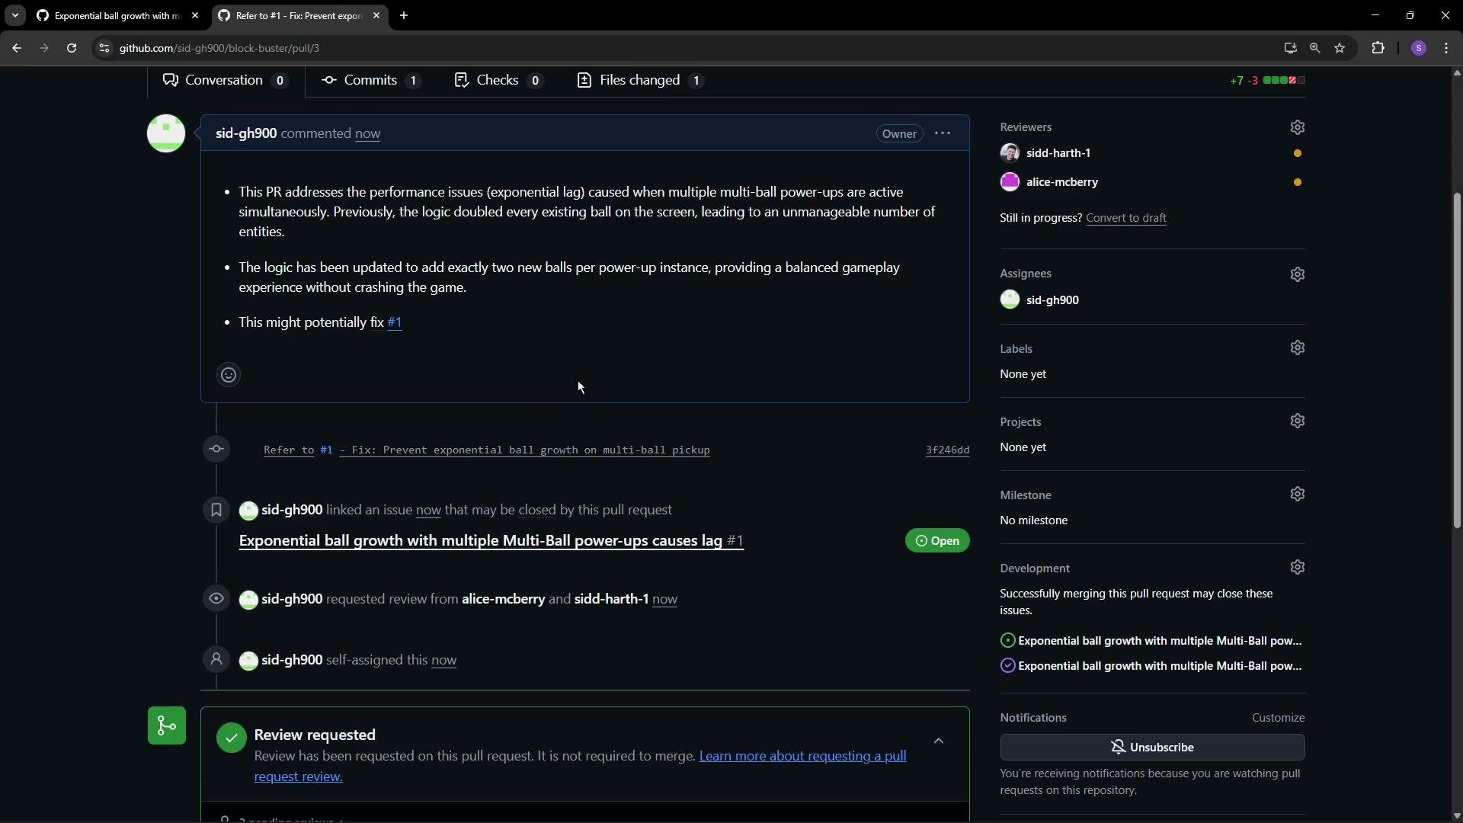This screenshot has width=1463, height=823.
Task: Click the install app icon in address bar
Action: (x=1290, y=48)
